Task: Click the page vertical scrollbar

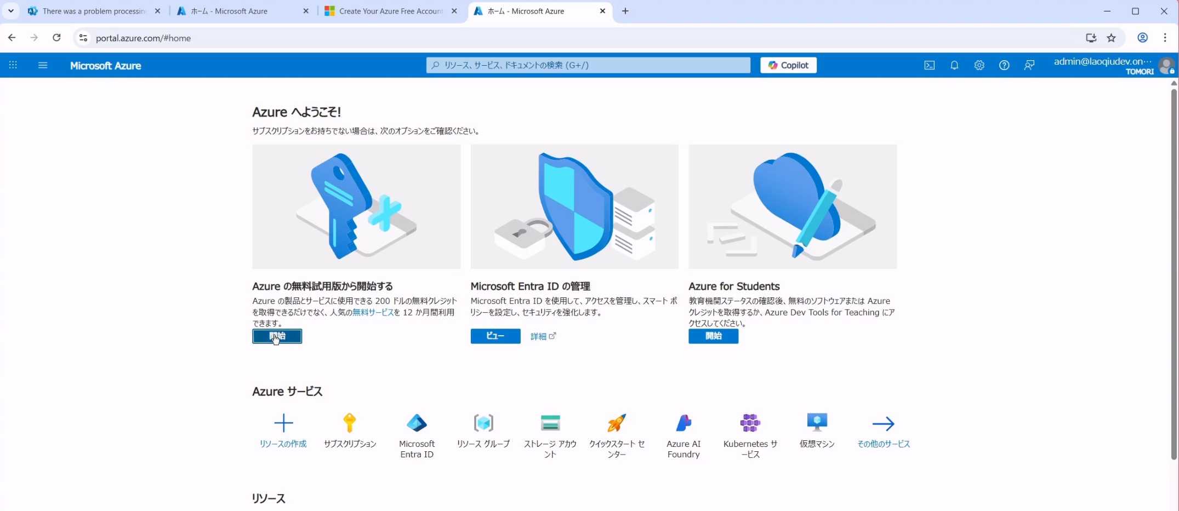Action: (x=1174, y=274)
